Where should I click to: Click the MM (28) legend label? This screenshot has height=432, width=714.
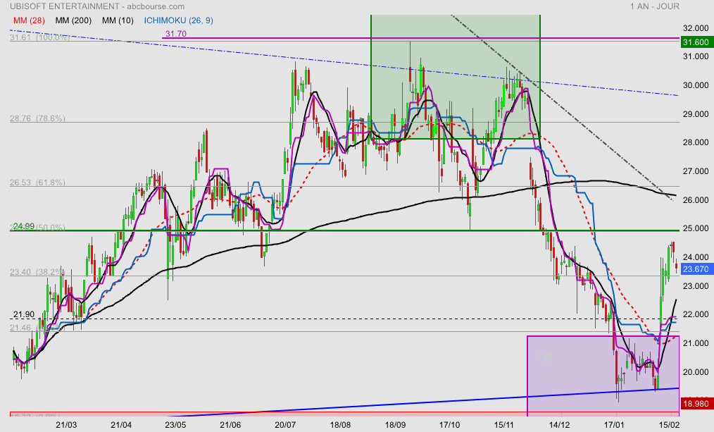point(29,20)
